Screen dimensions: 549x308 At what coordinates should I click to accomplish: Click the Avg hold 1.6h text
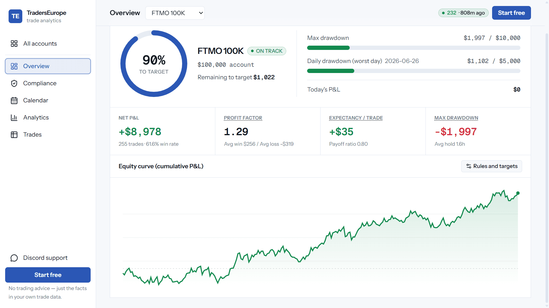click(x=450, y=144)
